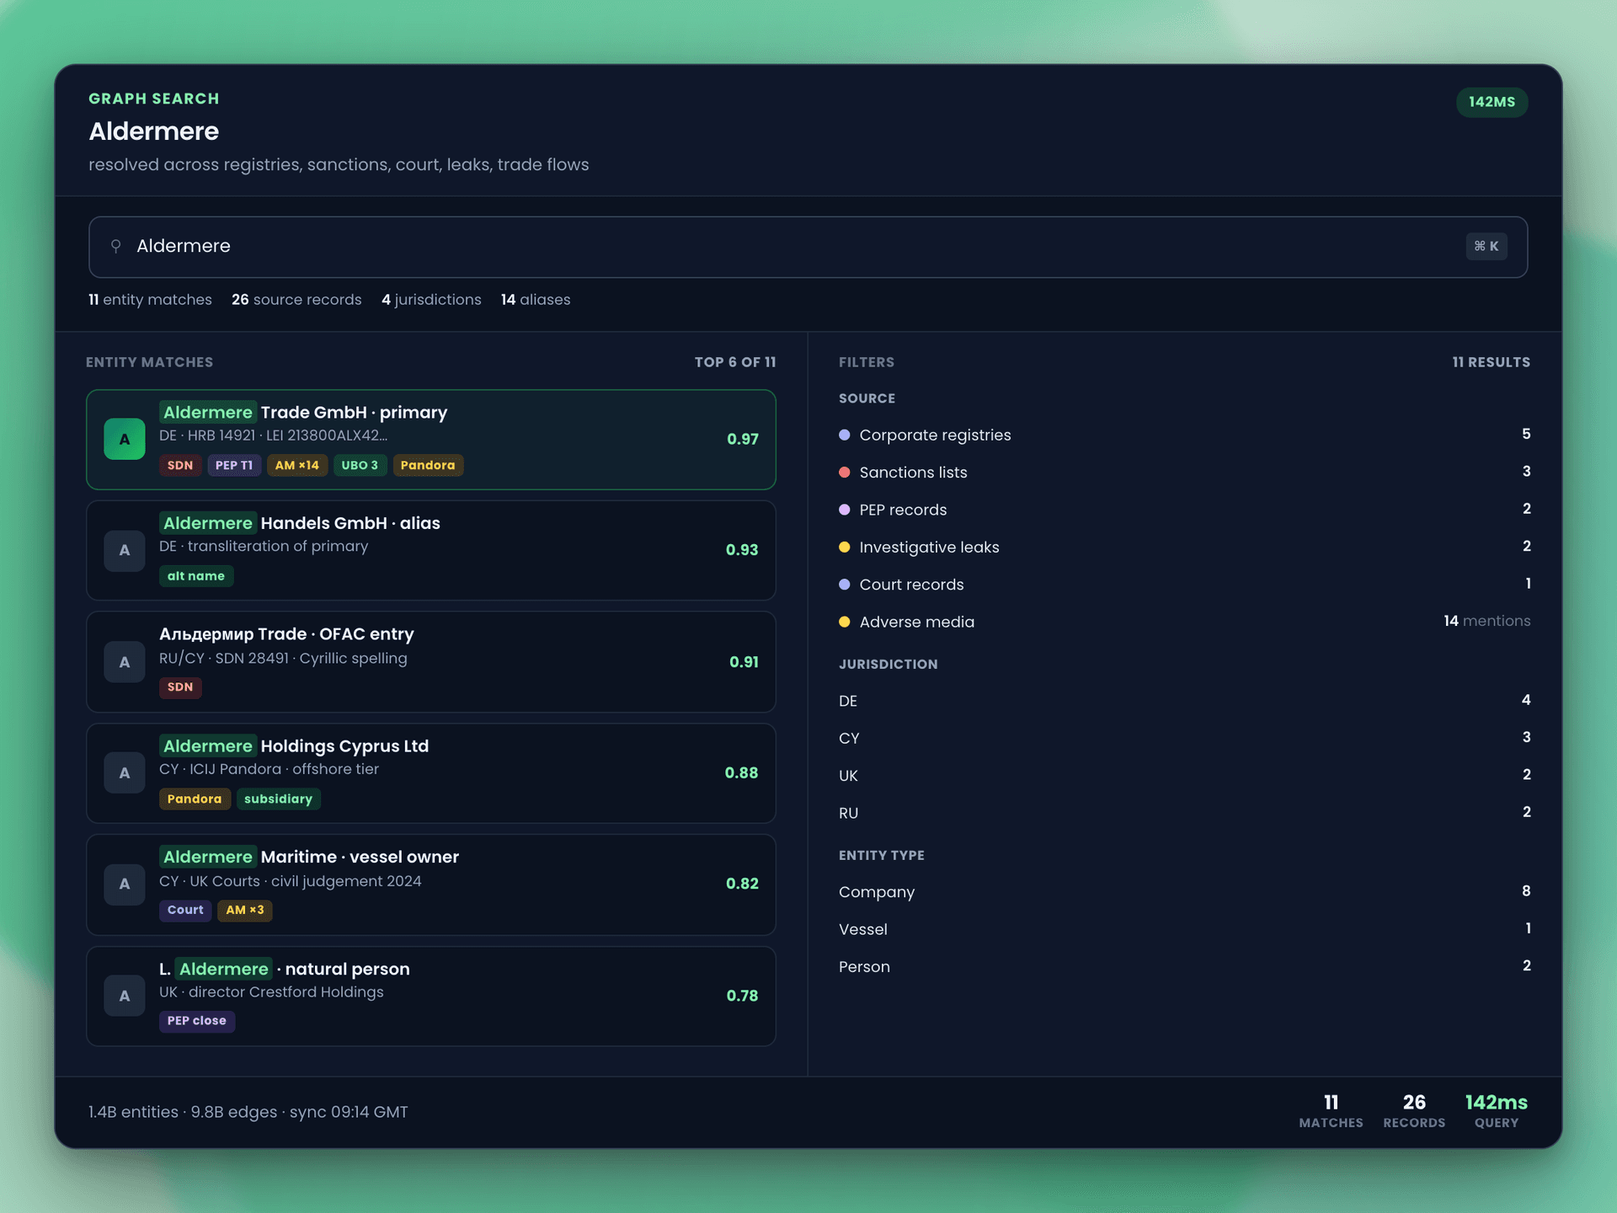Click the 26 RECORDS footer stat
This screenshot has height=1213, width=1617.
(x=1414, y=1111)
